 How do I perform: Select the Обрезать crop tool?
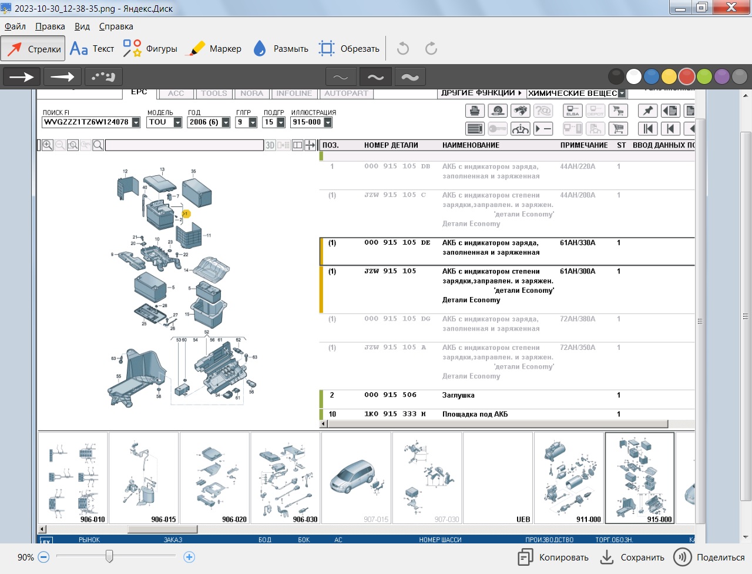(x=349, y=49)
